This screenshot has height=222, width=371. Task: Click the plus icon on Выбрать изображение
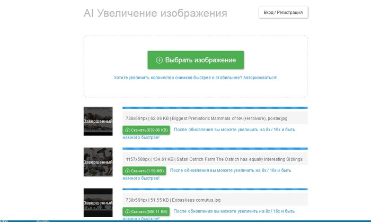tap(159, 60)
